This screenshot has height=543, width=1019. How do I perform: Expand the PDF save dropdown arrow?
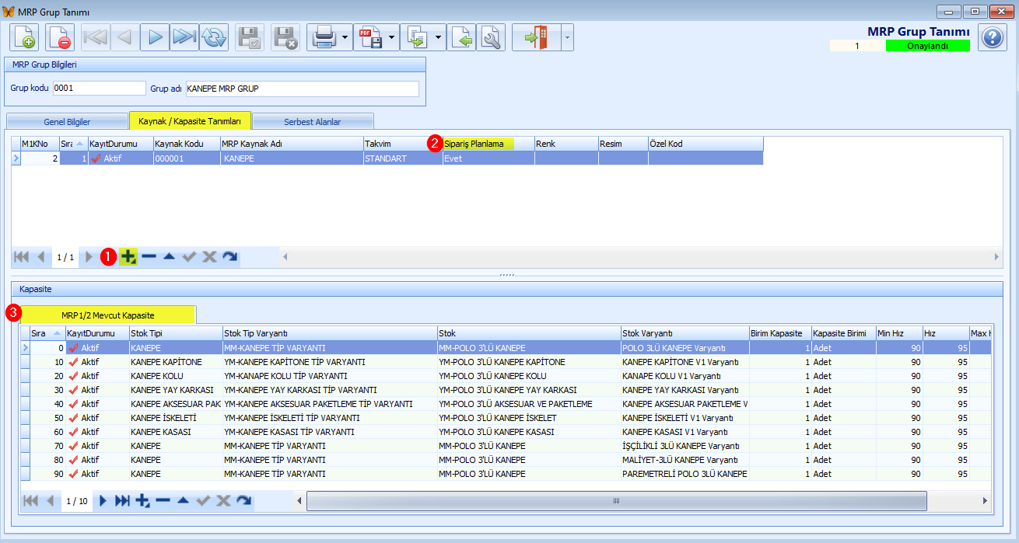coord(391,37)
